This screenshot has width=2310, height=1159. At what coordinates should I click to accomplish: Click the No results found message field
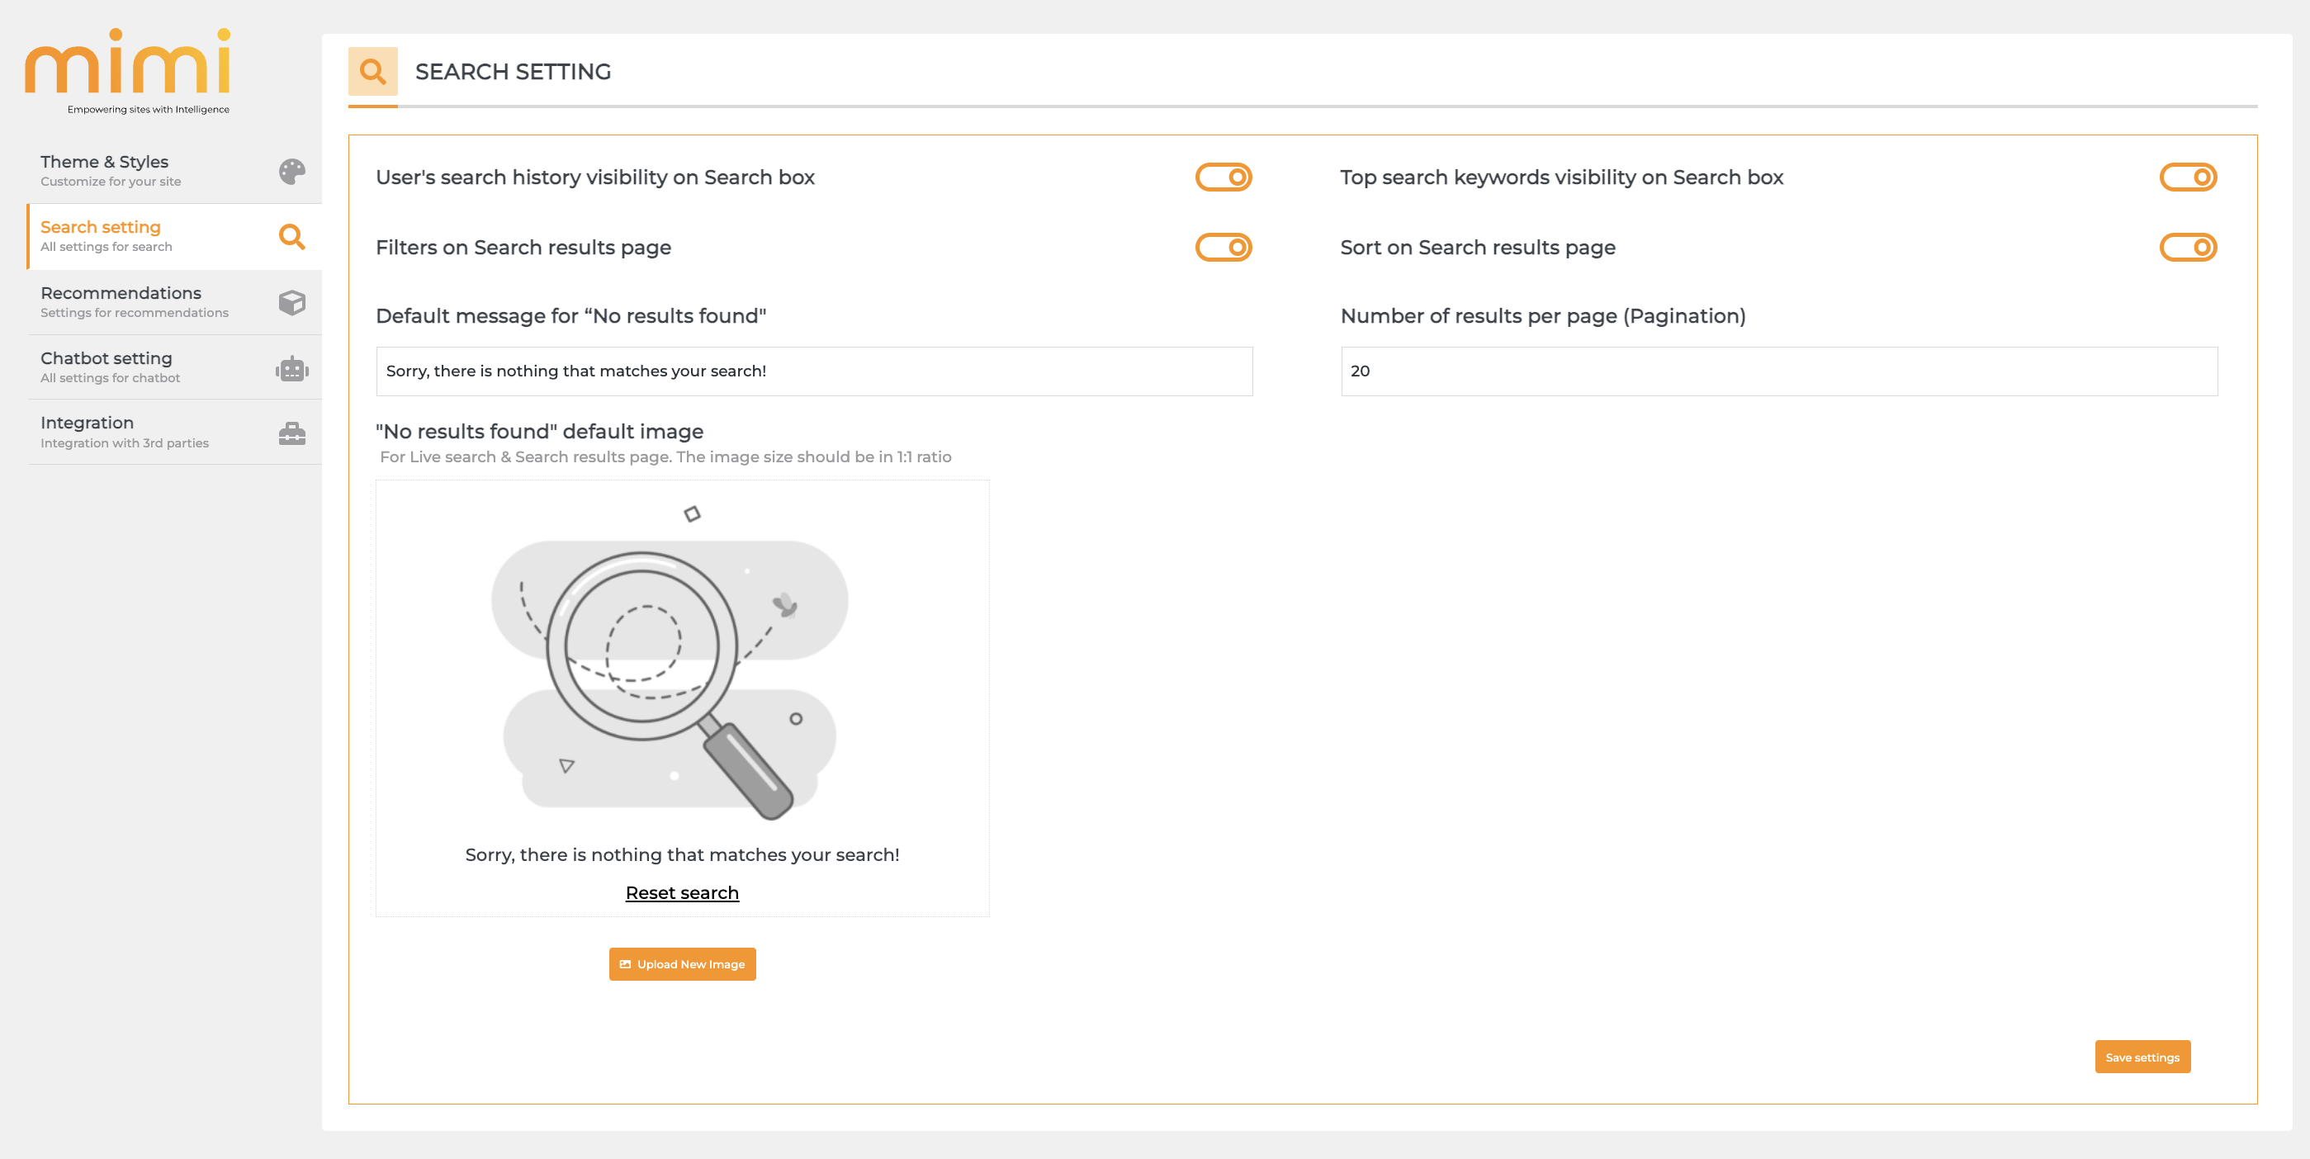click(813, 371)
